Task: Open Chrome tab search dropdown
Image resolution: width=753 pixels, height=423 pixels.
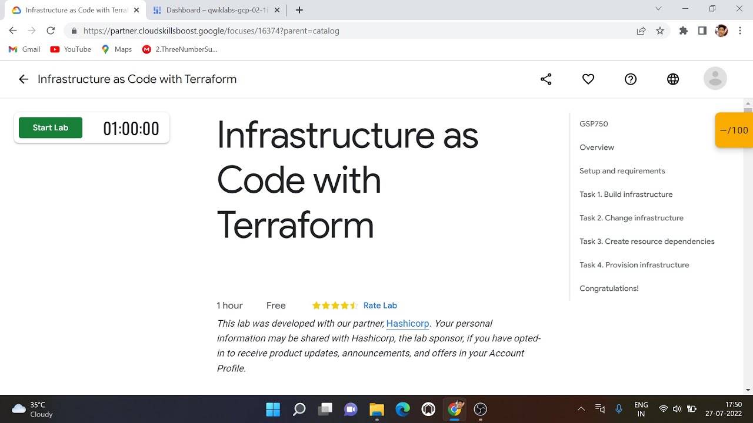Action: pyautogui.click(x=658, y=9)
